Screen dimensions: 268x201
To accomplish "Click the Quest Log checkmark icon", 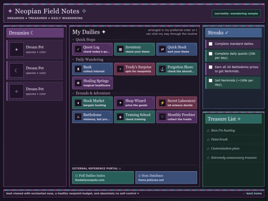I will (78, 50).
